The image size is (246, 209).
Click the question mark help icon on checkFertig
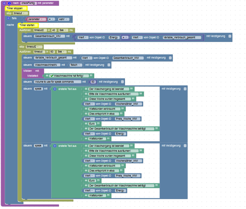point(9,3)
